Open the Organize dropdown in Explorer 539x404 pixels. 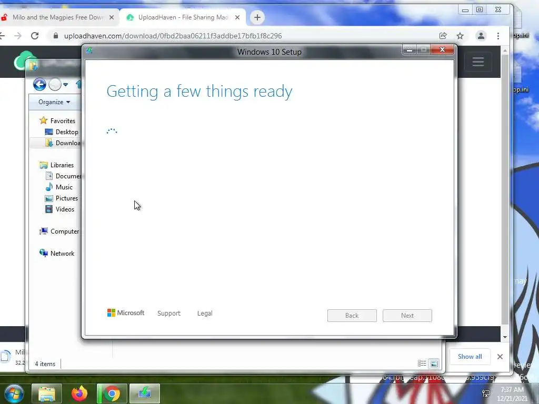tap(54, 102)
